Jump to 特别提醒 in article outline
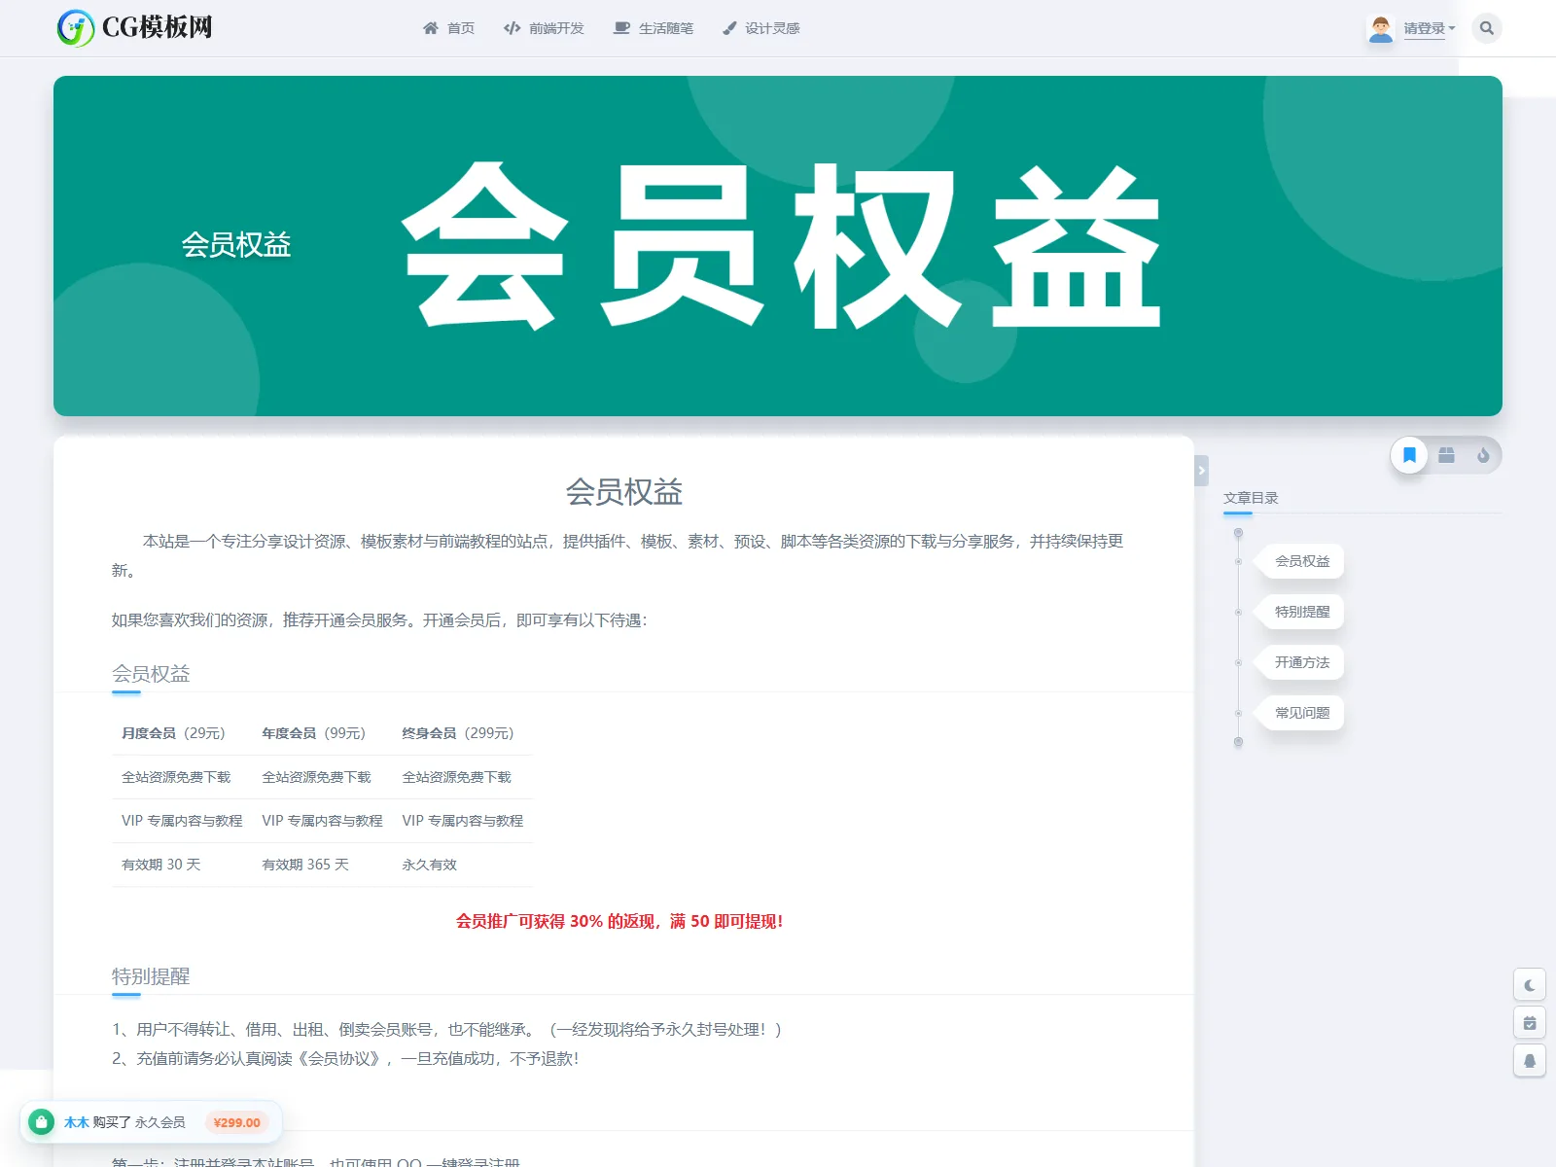The image size is (1556, 1167). tap(1301, 612)
